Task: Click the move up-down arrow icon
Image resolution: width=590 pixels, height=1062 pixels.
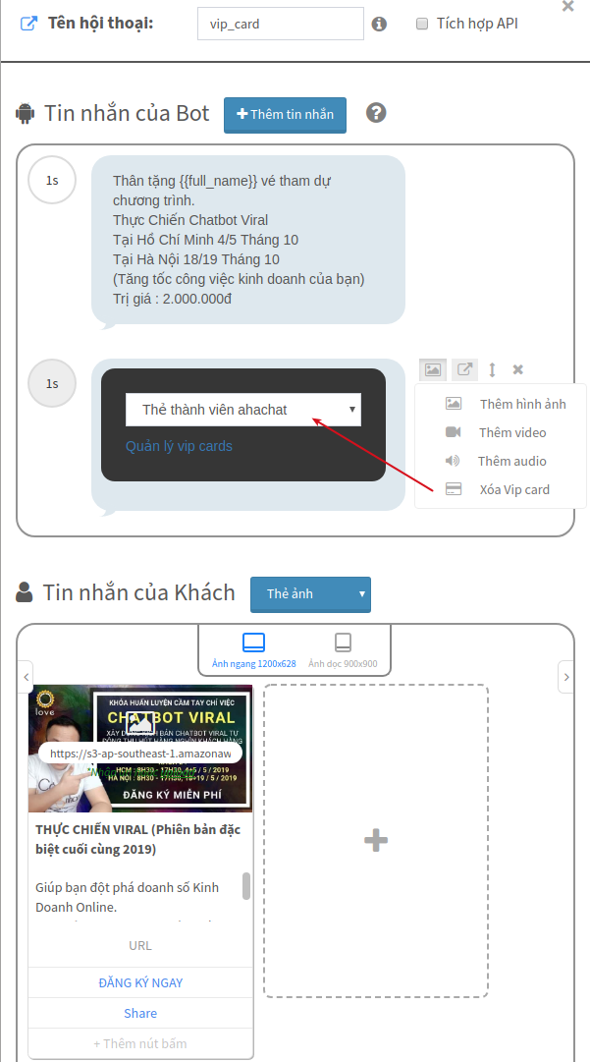Action: [x=493, y=369]
